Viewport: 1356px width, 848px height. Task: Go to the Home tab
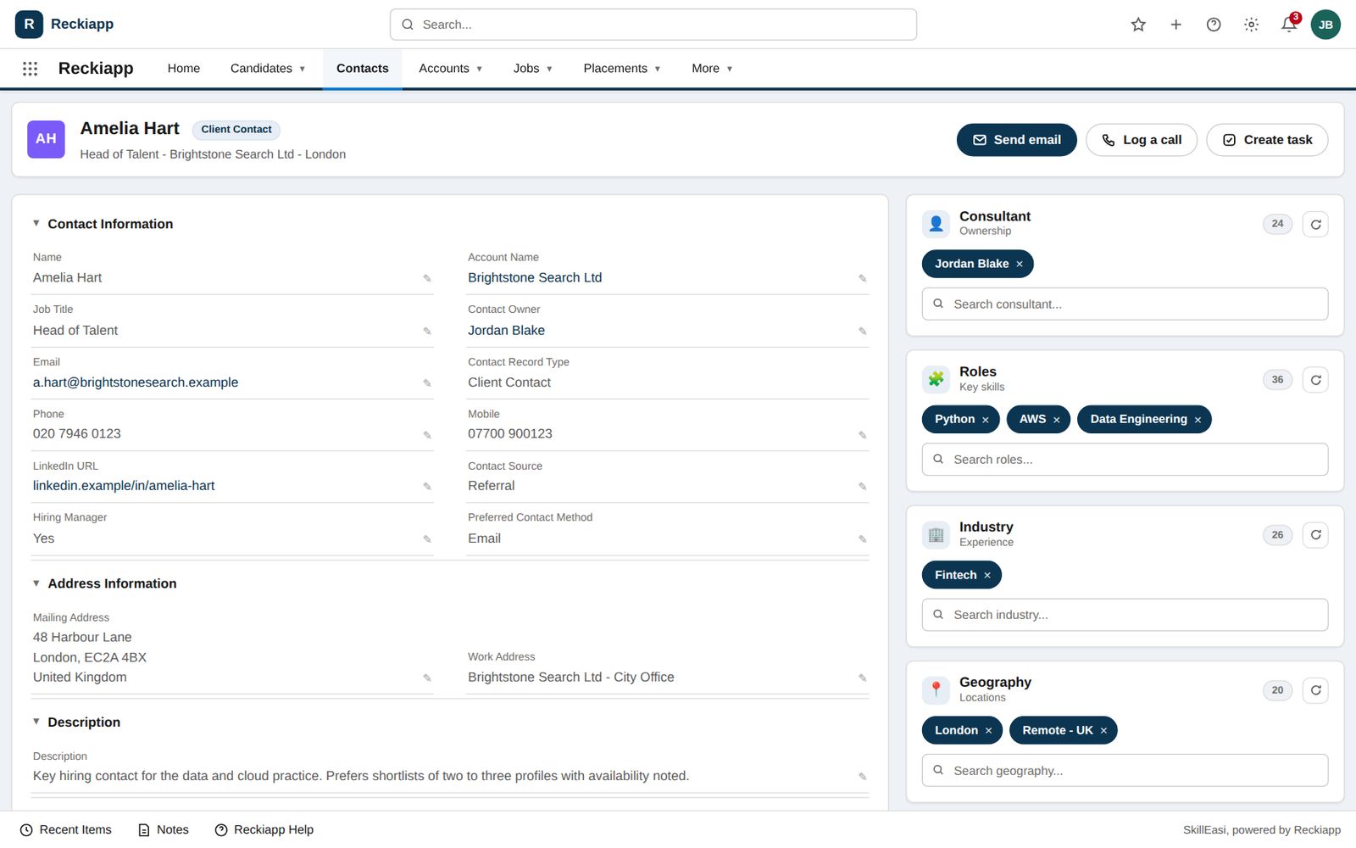pos(184,69)
